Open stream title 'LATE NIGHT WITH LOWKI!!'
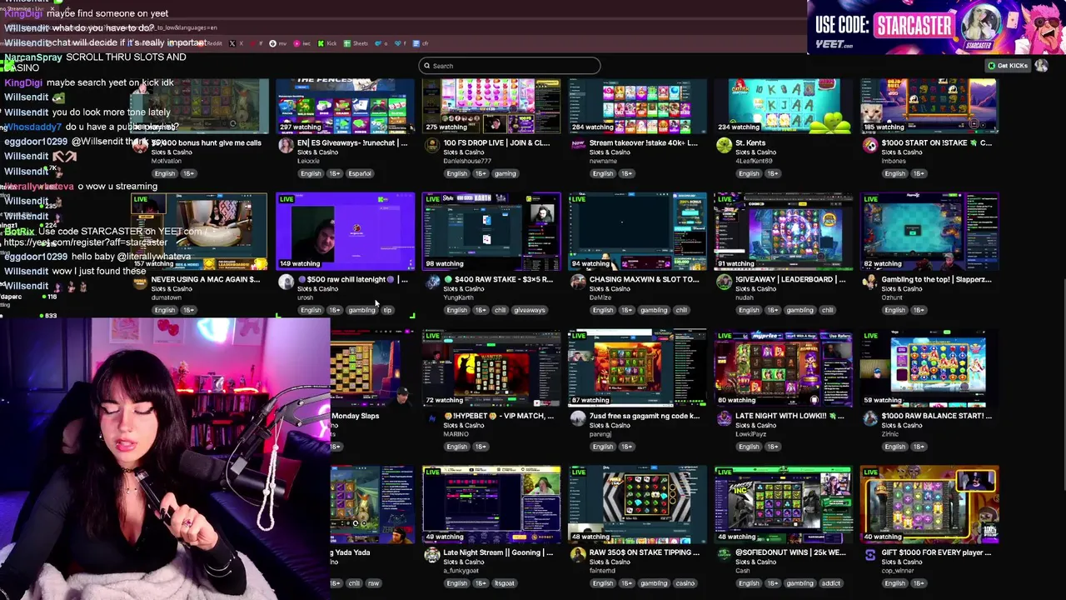This screenshot has height=600, width=1066. pos(790,416)
